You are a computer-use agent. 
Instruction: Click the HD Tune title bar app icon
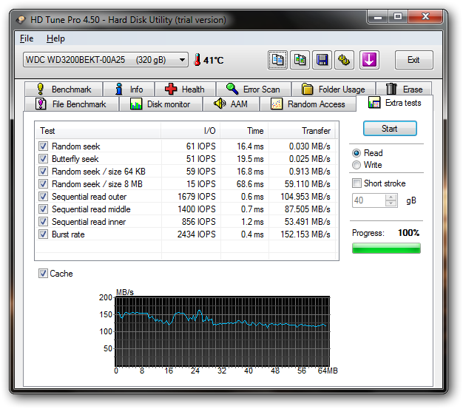click(21, 20)
